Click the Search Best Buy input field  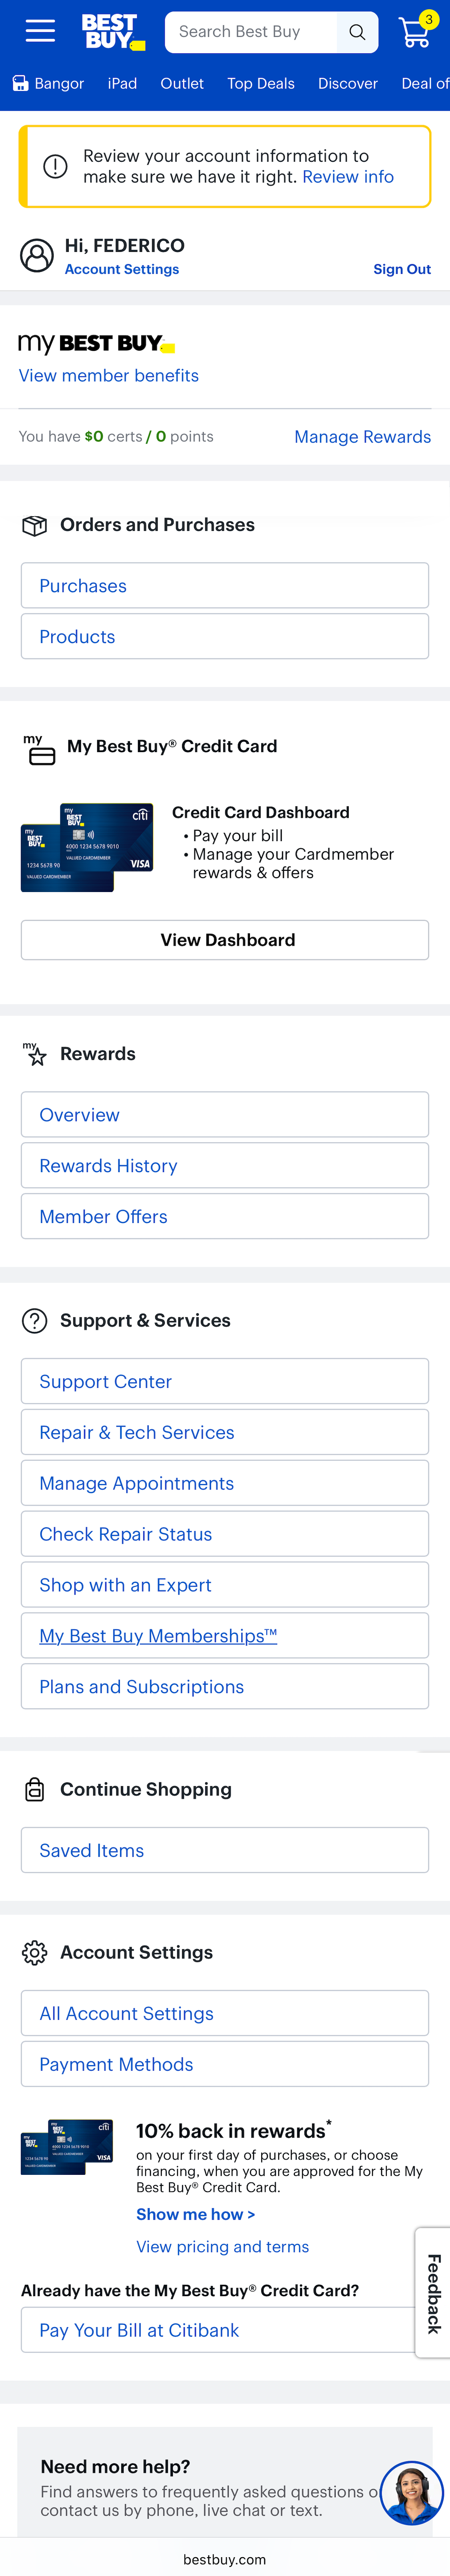pyautogui.click(x=250, y=31)
